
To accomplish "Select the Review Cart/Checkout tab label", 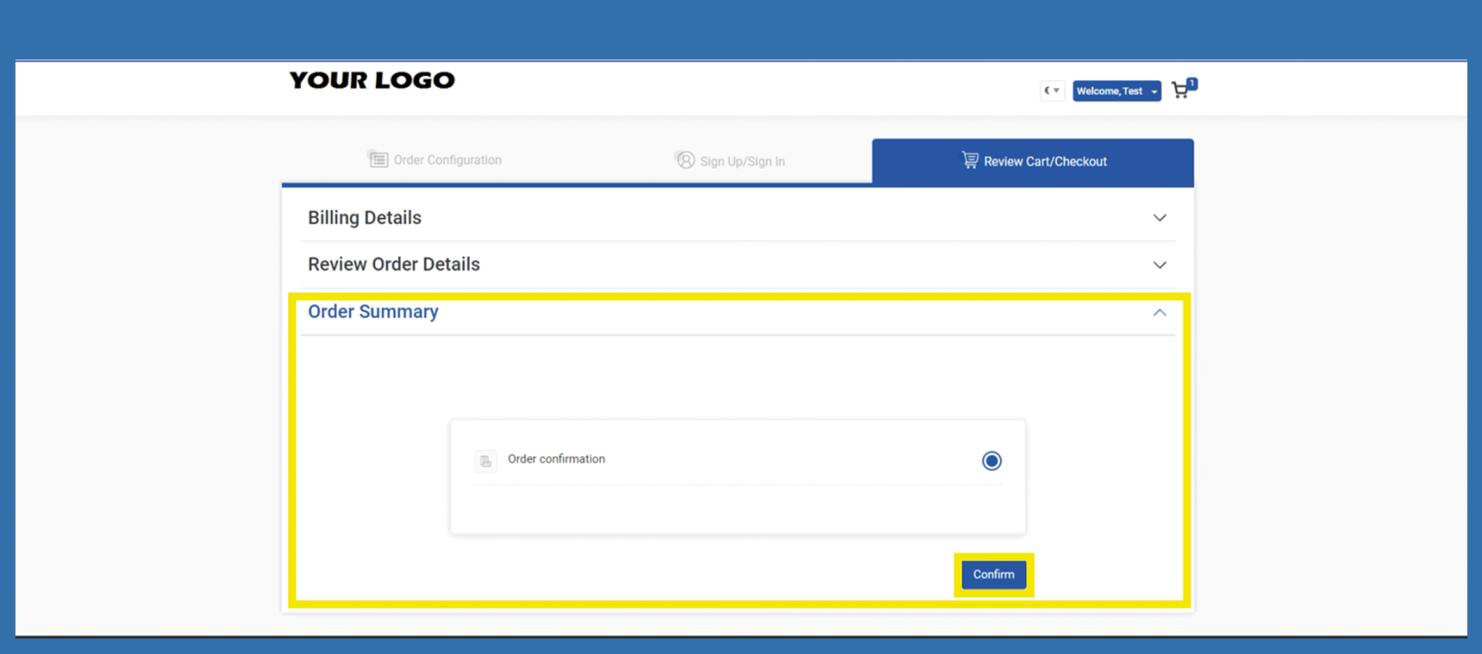I will coord(1044,162).
